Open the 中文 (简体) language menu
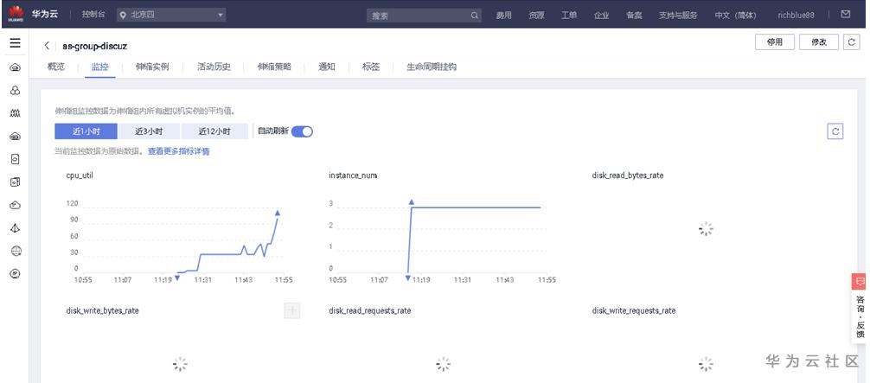This screenshot has width=870, height=383. point(735,16)
